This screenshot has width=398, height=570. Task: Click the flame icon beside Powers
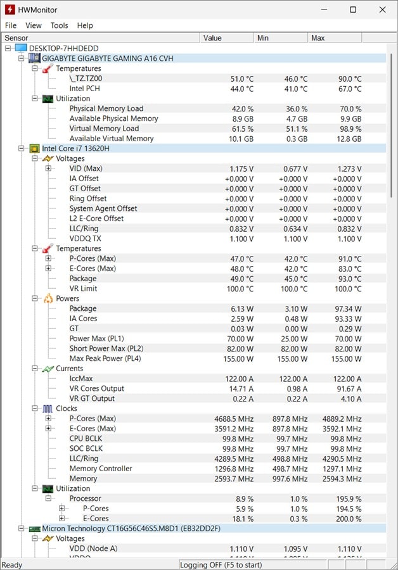tap(48, 298)
